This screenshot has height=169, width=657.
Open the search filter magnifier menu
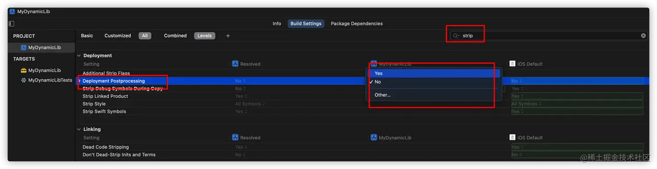[x=456, y=36]
